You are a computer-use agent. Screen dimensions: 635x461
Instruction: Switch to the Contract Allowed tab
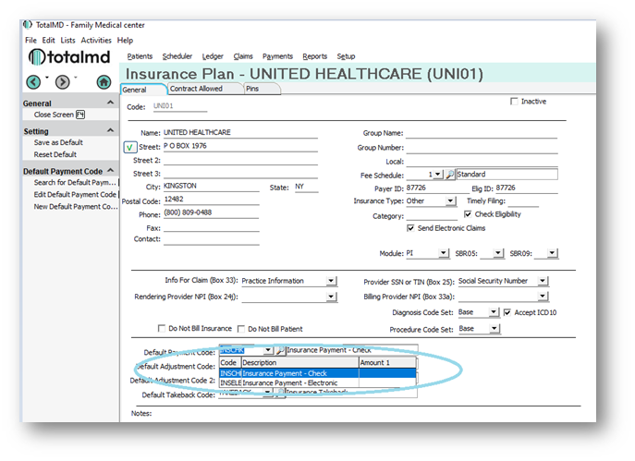tap(196, 89)
